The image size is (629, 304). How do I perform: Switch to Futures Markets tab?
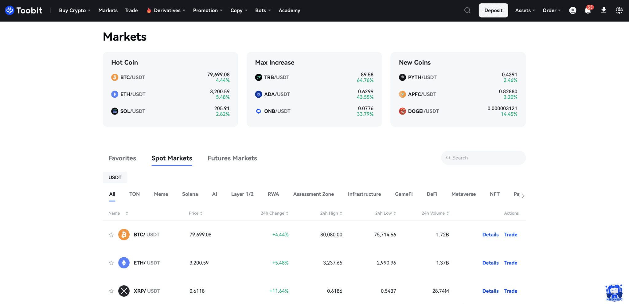point(232,158)
